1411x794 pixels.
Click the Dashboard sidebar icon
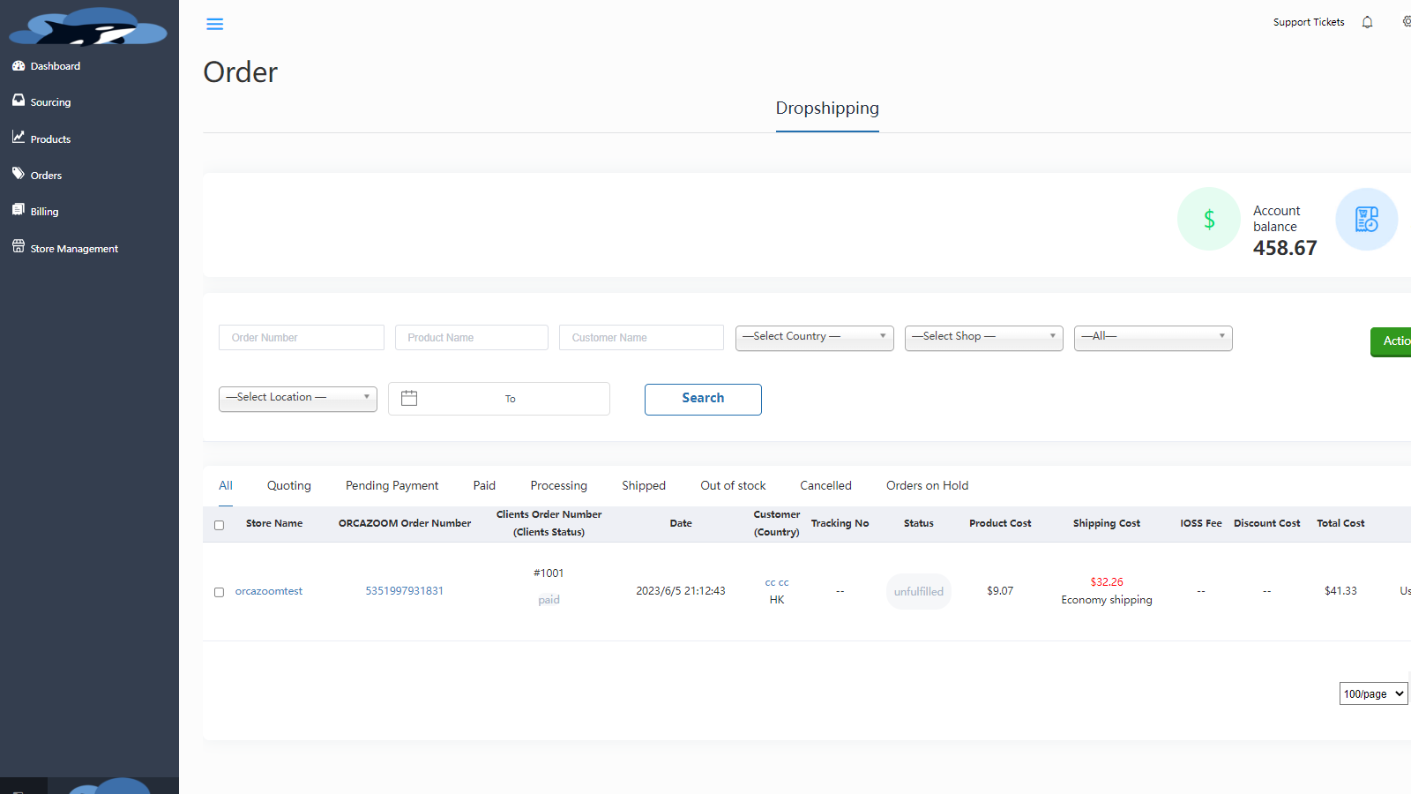[x=19, y=65]
